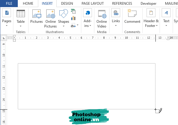178x125 pixels.
Task: Click the right indent marker on ruler
Action: pyautogui.click(x=168, y=39)
